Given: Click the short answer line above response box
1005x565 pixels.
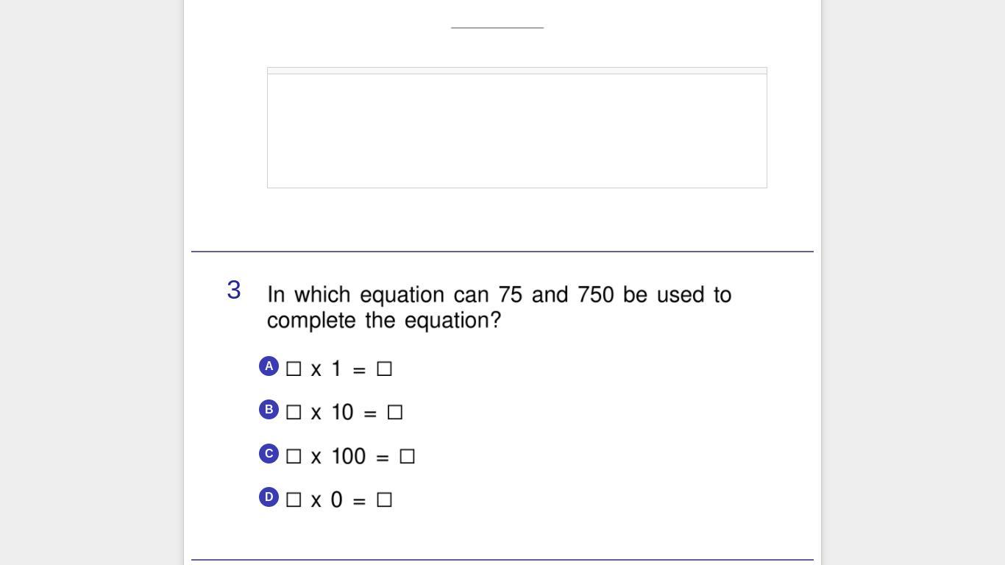Looking at the screenshot, I should tap(497, 28).
